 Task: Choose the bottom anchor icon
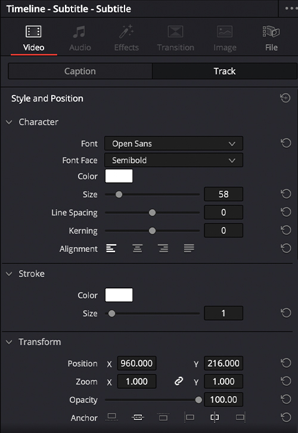[111, 417]
